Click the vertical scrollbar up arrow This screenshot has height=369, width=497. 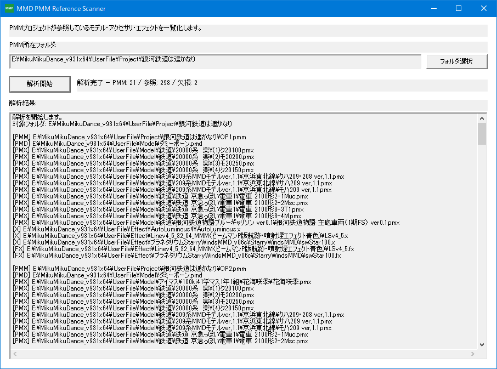click(482, 118)
